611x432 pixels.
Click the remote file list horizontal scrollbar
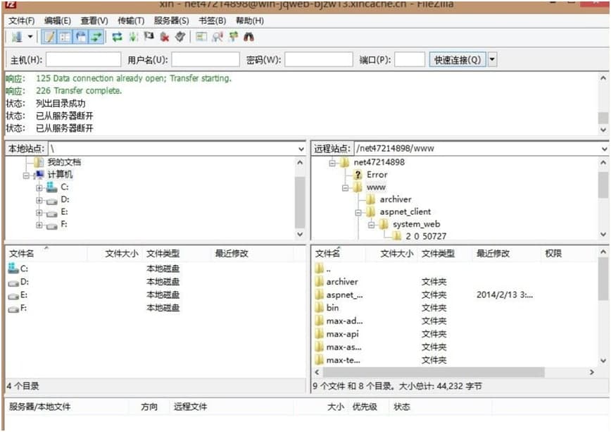(458, 371)
